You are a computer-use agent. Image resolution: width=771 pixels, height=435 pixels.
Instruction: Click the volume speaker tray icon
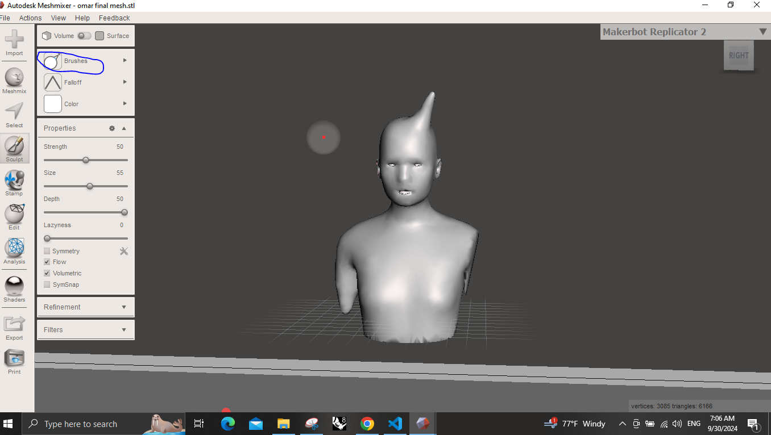click(677, 424)
